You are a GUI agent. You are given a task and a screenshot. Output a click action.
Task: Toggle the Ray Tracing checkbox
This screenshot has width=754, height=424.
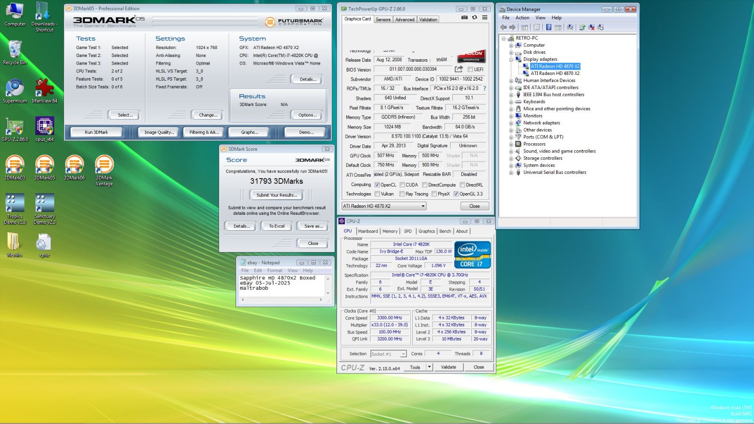(x=402, y=194)
